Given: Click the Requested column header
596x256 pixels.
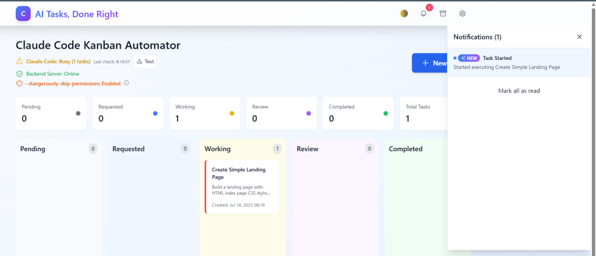Looking at the screenshot, I should 129,149.
